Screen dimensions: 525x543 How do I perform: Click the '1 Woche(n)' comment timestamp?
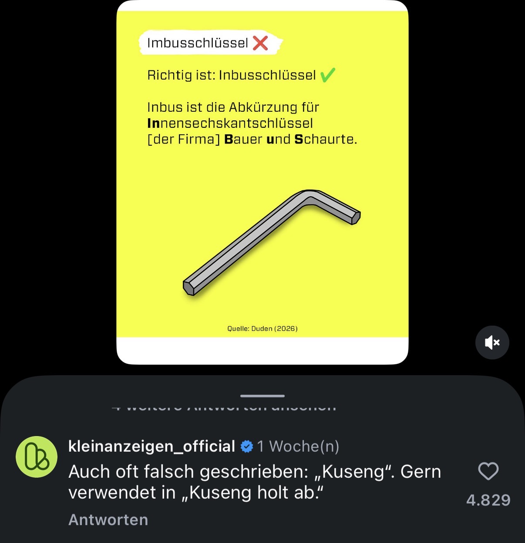point(298,446)
